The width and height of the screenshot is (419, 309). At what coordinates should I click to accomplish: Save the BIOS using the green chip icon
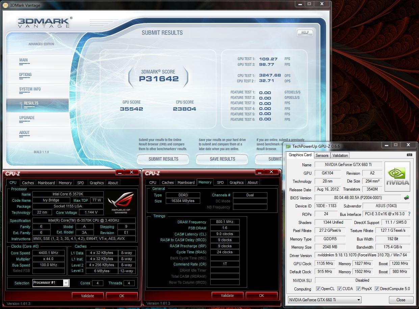[407, 198]
